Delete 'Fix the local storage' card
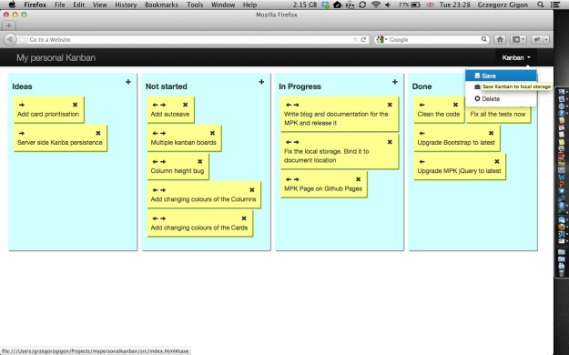This screenshot has height=355, width=569. pos(390,142)
